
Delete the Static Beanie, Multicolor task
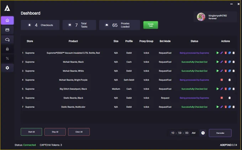(226, 107)
